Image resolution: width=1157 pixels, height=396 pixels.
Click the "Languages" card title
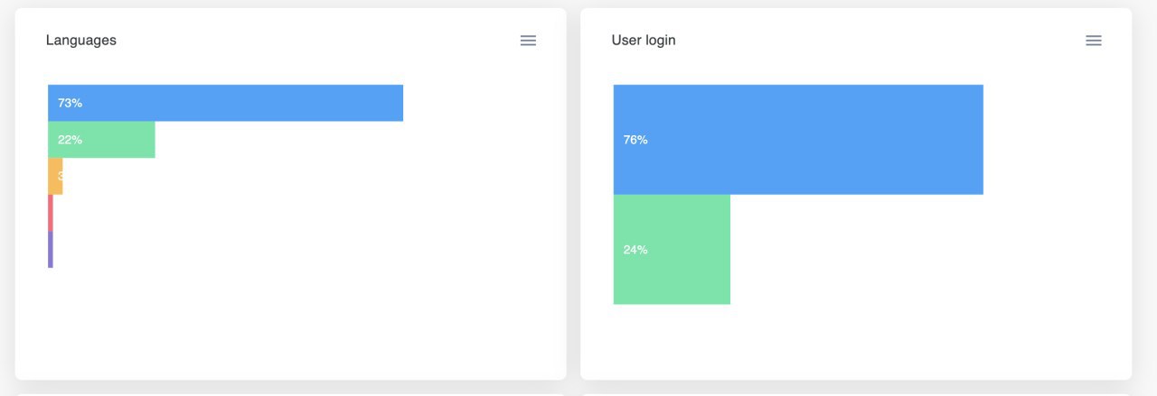(81, 41)
